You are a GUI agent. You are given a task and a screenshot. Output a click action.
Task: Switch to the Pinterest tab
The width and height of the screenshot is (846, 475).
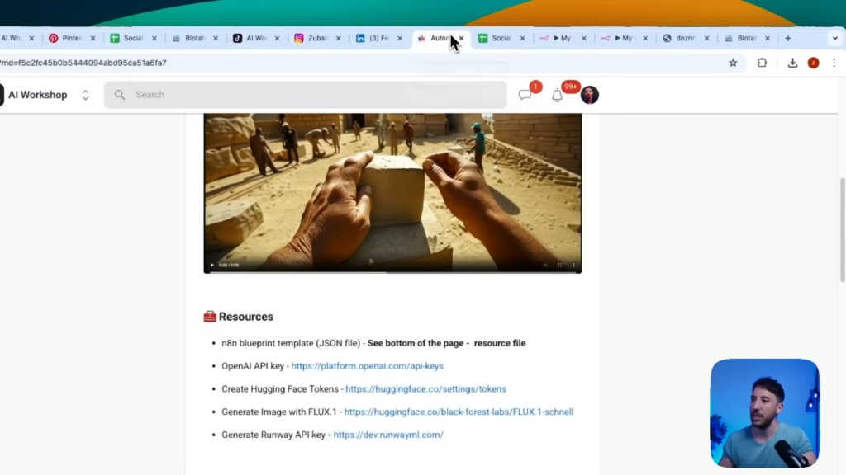tap(73, 38)
